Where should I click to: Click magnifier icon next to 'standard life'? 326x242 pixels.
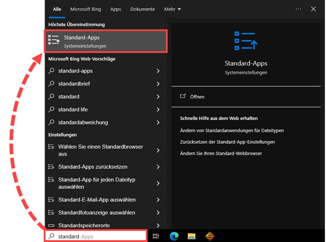[51, 109]
